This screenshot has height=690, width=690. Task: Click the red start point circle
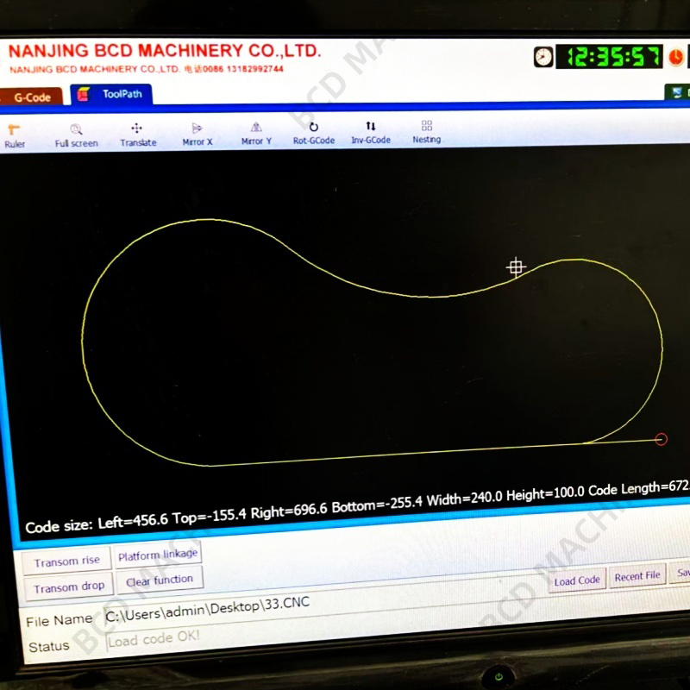tap(661, 439)
